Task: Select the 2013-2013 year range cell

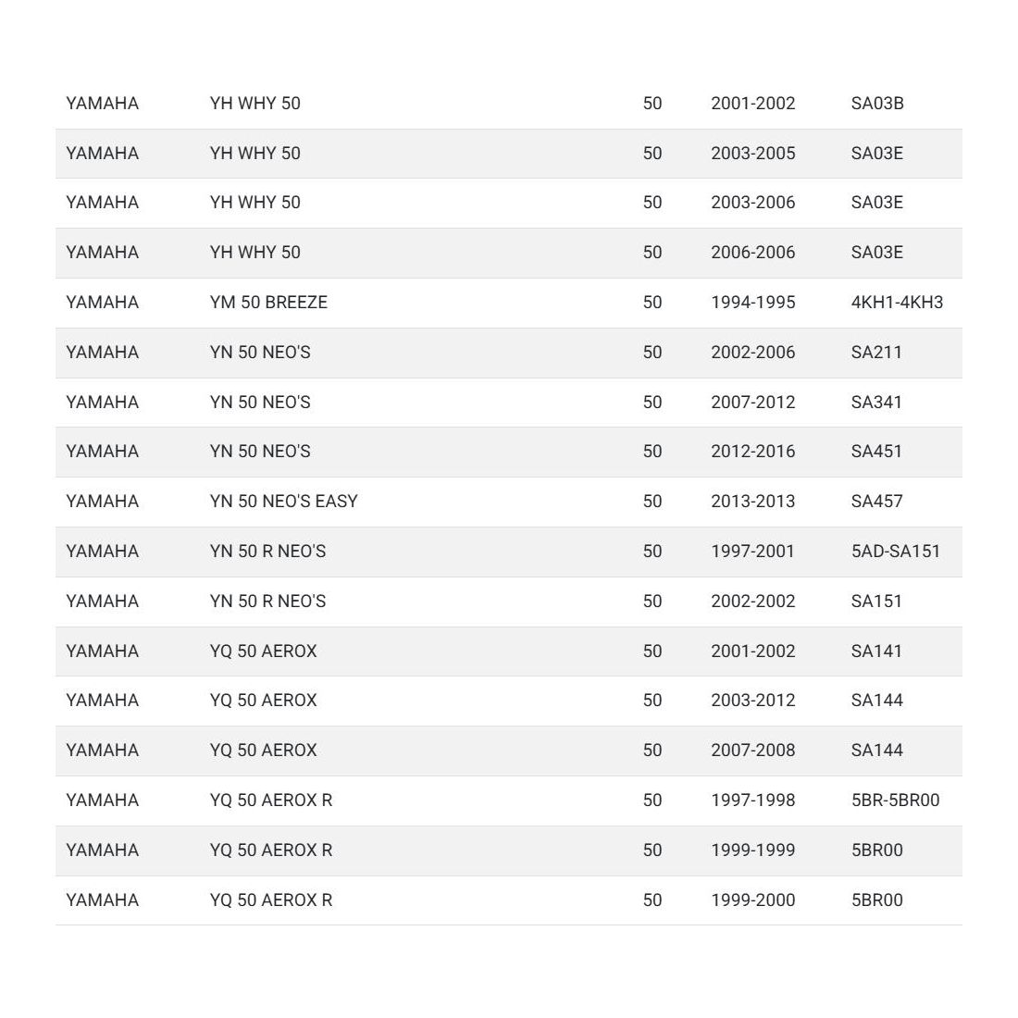Action: (x=752, y=502)
